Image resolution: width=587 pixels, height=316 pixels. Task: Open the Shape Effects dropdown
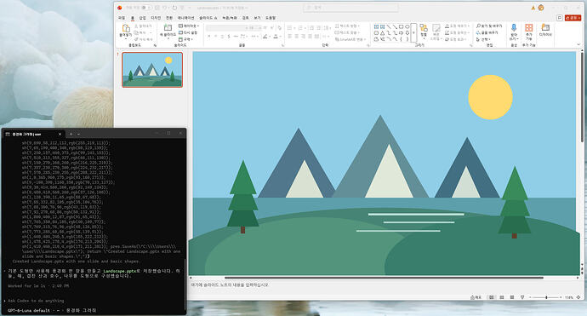[456, 39]
